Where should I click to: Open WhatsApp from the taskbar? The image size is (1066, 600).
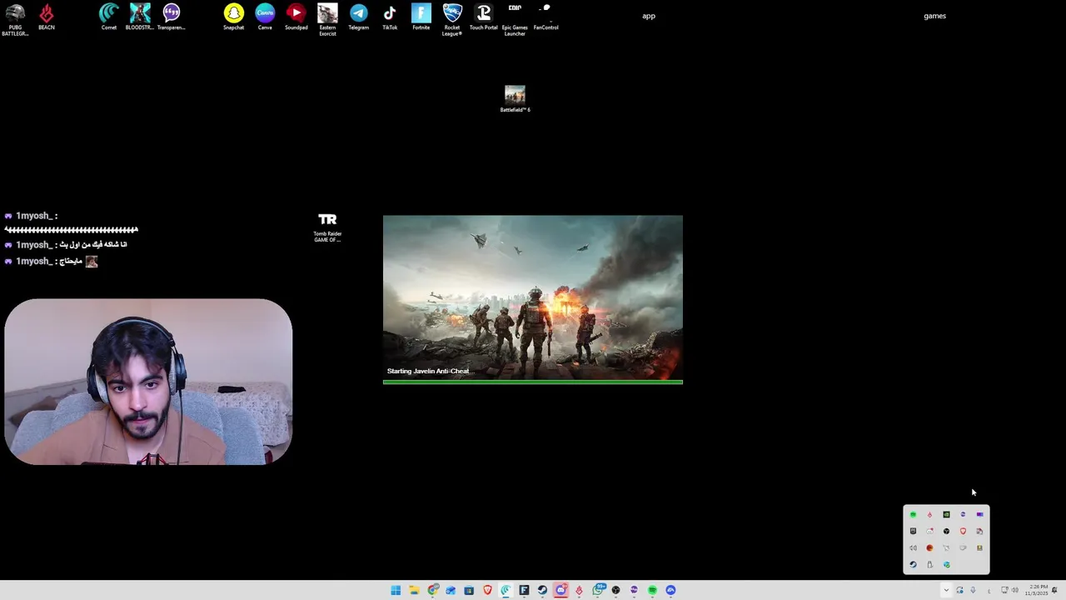tap(598, 590)
